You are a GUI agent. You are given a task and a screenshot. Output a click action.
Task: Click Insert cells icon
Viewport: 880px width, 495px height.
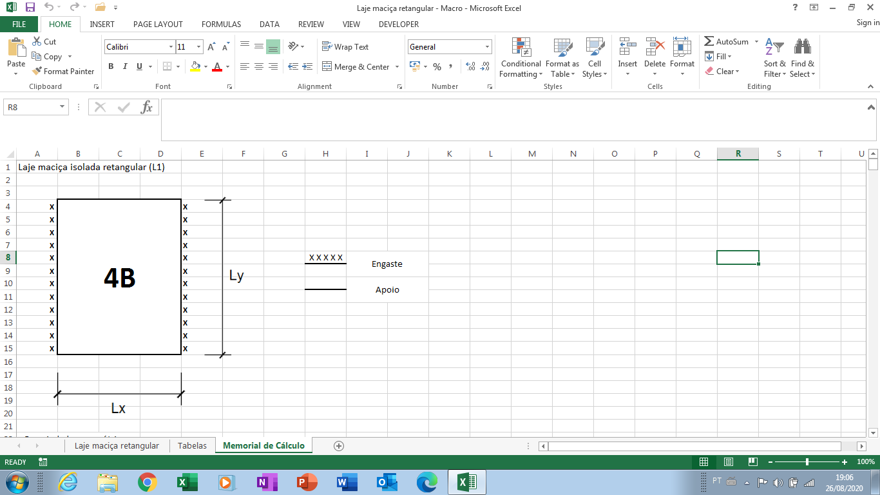[627, 47]
